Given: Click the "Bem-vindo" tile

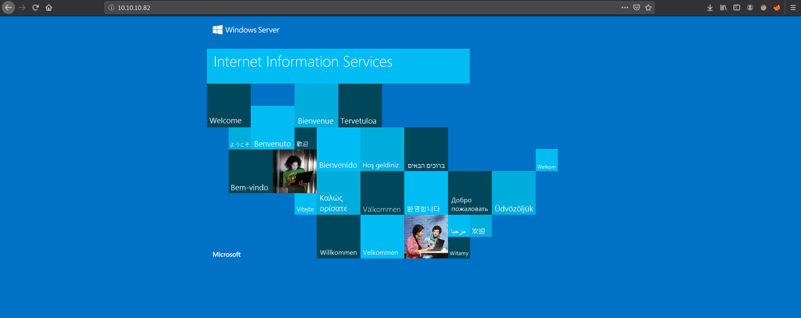Looking at the screenshot, I should pos(251,171).
